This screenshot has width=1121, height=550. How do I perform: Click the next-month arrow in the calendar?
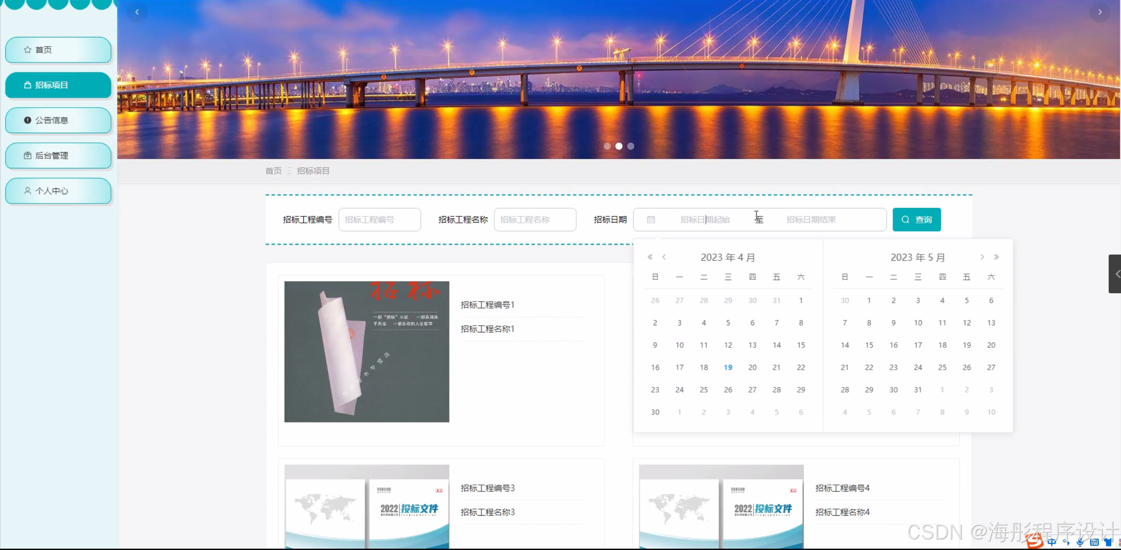tap(982, 257)
